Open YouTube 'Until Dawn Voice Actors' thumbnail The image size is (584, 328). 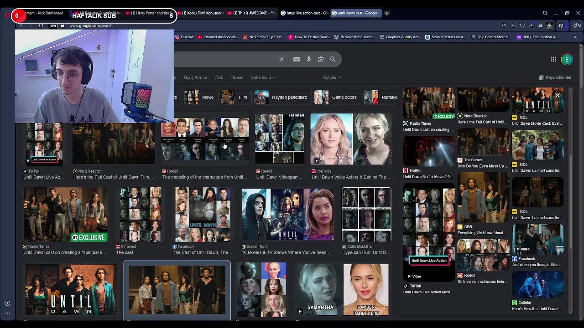pos(350,139)
